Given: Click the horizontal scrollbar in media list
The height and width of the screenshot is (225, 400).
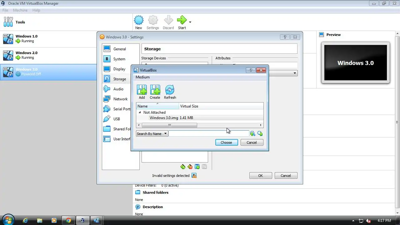Looking at the screenshot, I should pos(169,125).
